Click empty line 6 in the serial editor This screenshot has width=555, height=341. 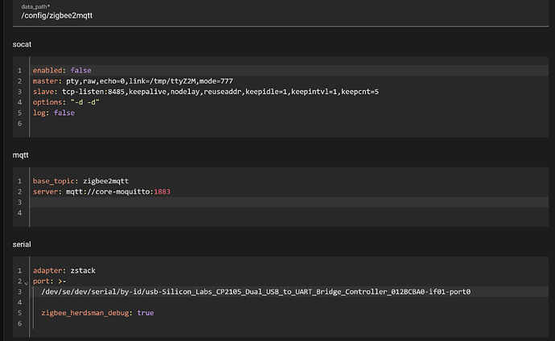[241, 323]
